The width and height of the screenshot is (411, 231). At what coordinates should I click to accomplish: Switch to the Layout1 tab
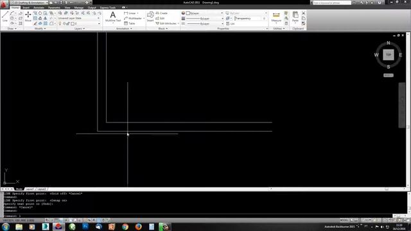coord(30,189)
